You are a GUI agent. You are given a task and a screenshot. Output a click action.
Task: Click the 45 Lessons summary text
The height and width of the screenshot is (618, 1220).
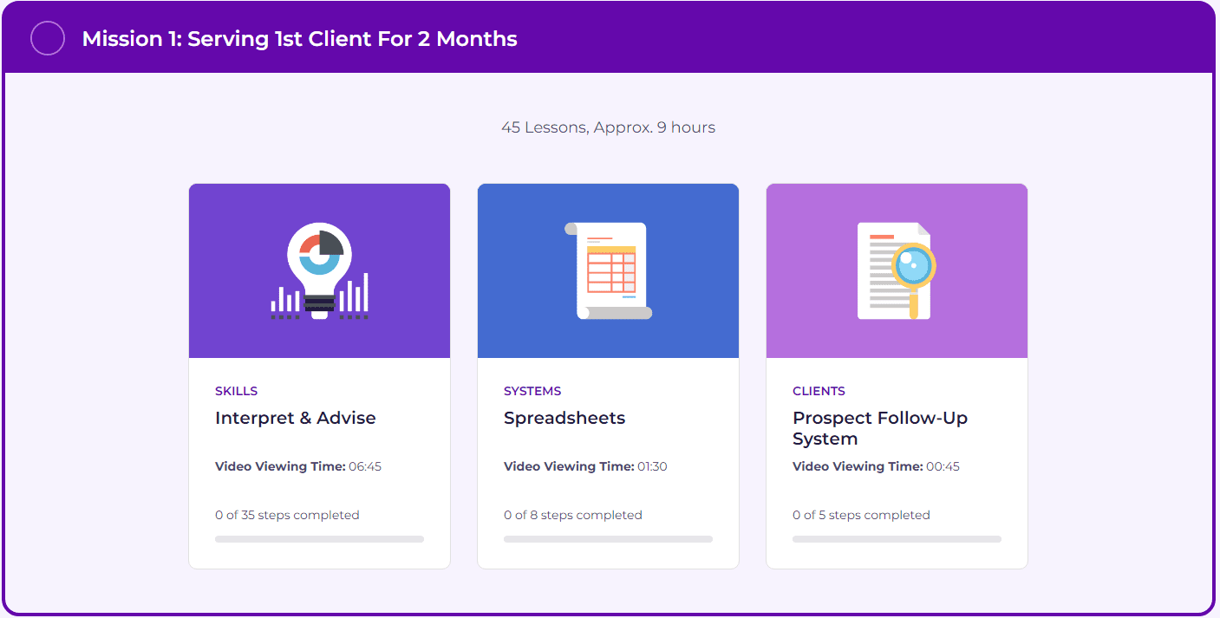point(608,127)
